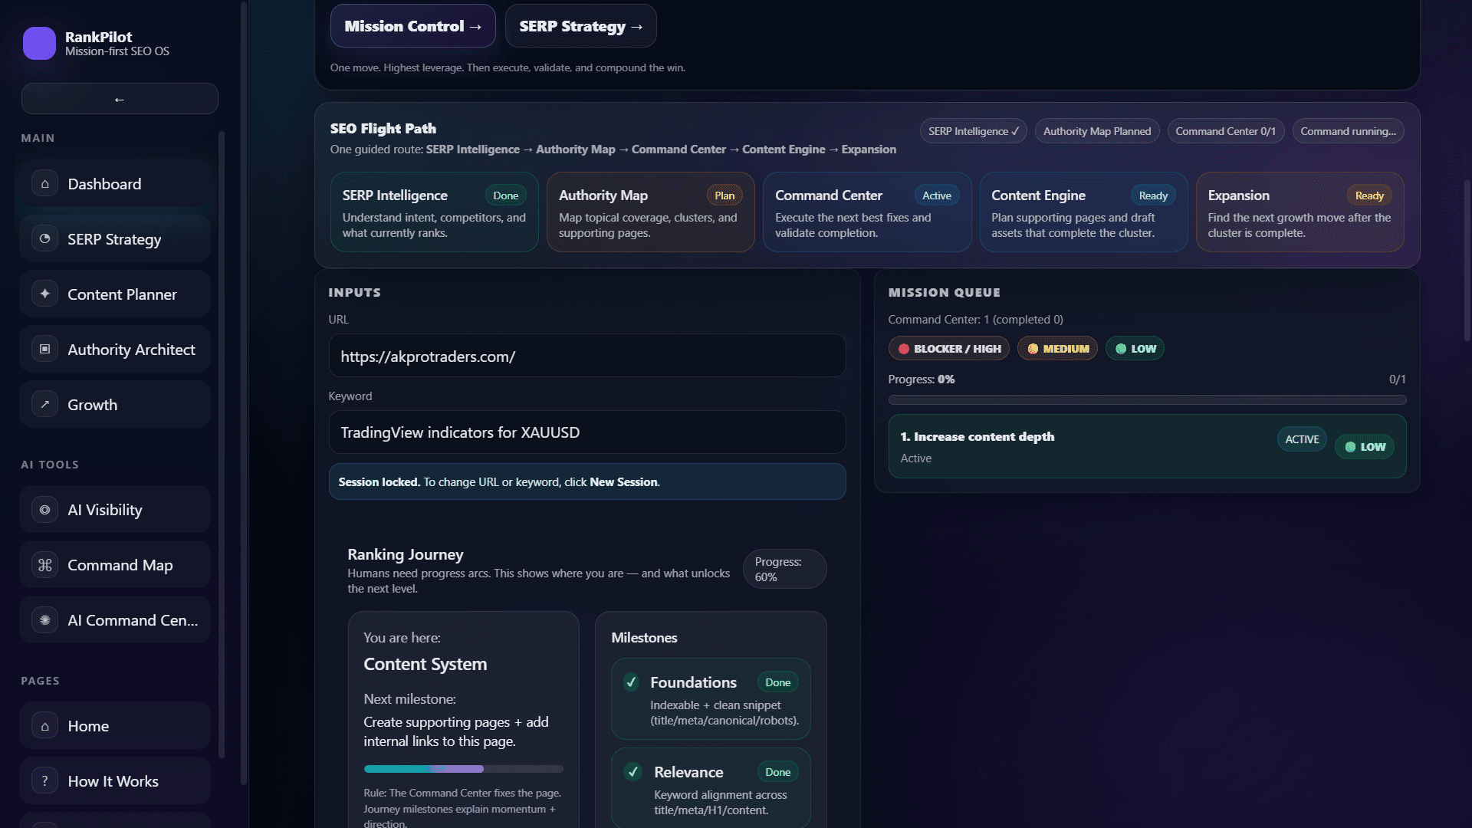Select the Authority Architect icon
The width and height of the screenshot is (1472, 828).
pos(45,349)
